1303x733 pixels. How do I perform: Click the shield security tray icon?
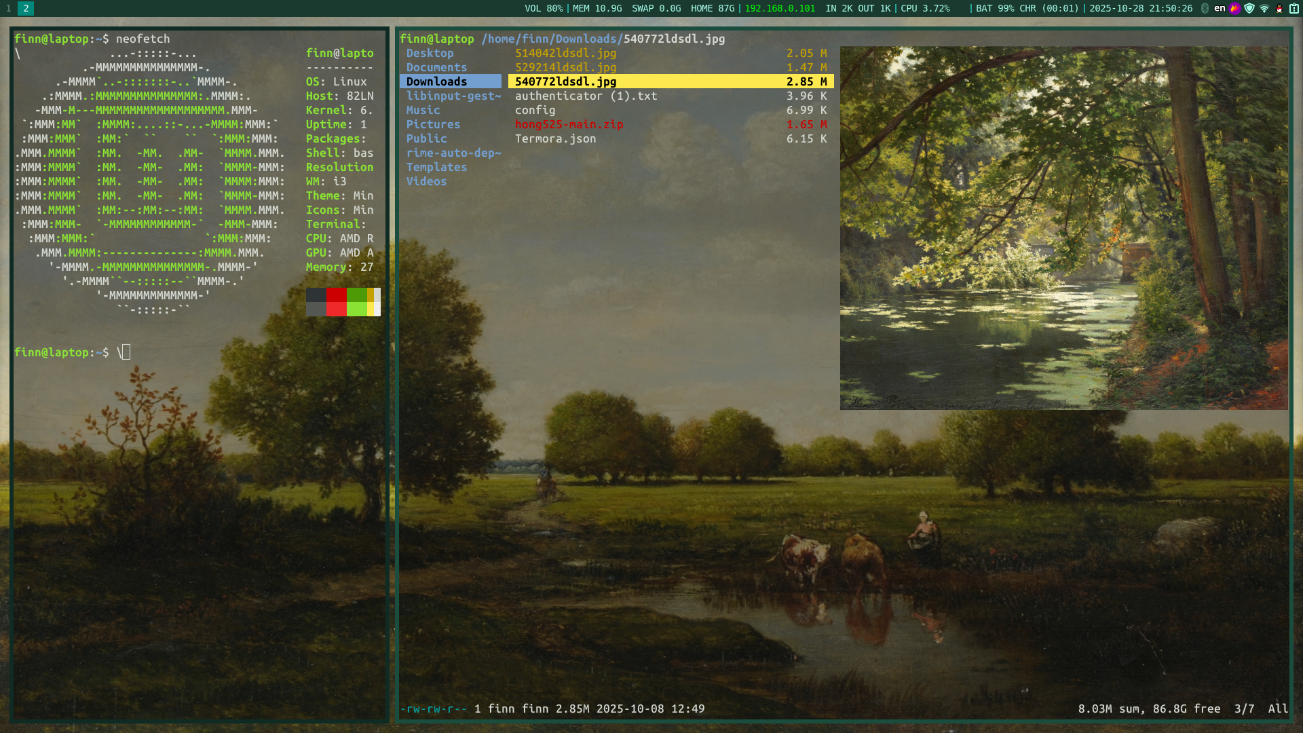point(1249,8)
